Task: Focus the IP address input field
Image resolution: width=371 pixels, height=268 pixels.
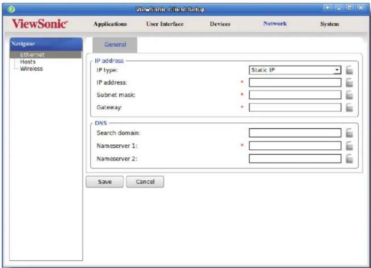Action: click(x=295, y=83)
